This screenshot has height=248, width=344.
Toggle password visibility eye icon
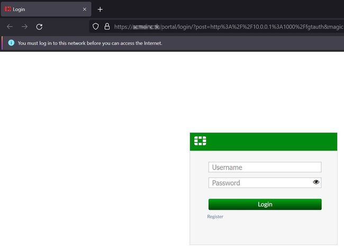[316, 182]
